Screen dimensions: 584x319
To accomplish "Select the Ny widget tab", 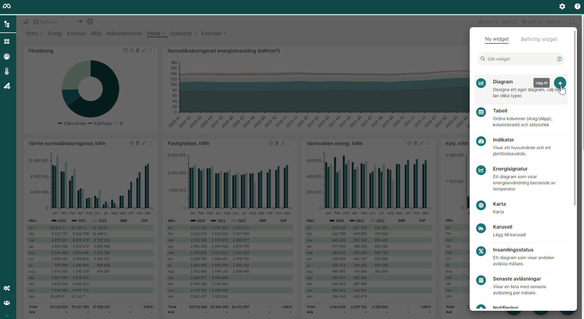I will [x=497, y=39].
